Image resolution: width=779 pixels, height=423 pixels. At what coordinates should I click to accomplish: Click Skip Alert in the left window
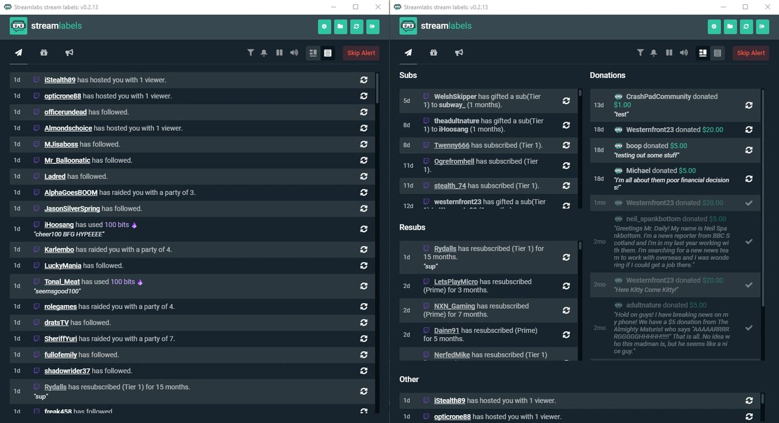pos(361,53)
